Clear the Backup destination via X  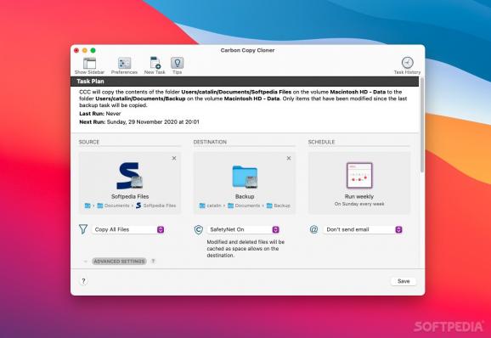point(289,158)
